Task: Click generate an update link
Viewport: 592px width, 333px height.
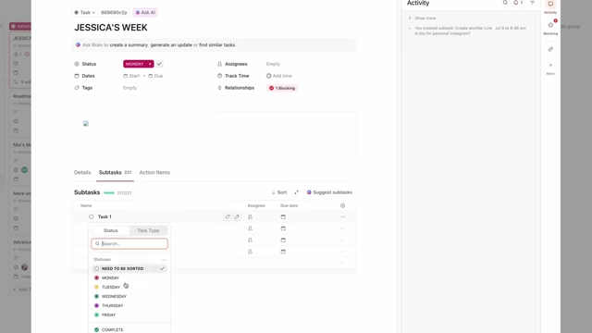Action: 171,45
